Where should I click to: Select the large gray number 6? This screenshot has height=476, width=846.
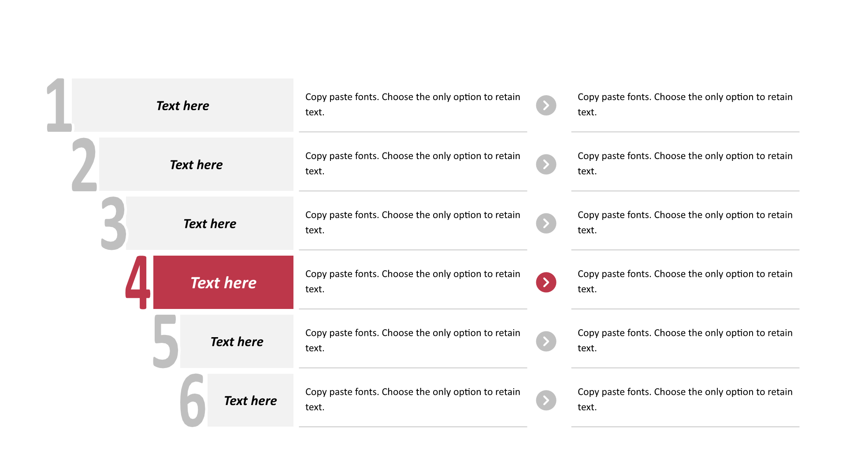click(193, 400)
